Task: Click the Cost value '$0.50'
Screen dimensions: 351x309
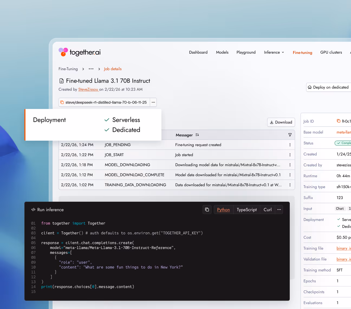Action: [x=342, y=237]
